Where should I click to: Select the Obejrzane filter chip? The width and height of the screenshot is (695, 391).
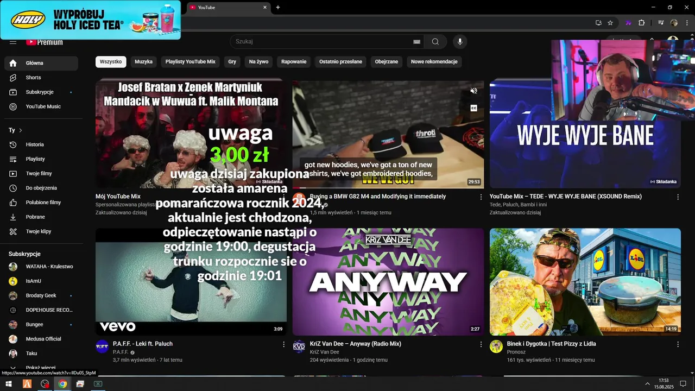pos(387,62)
